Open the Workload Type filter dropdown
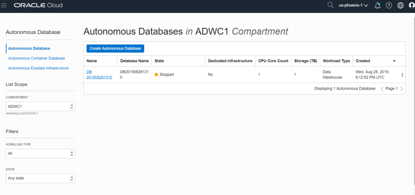The image size is (415, 195). 40,153
